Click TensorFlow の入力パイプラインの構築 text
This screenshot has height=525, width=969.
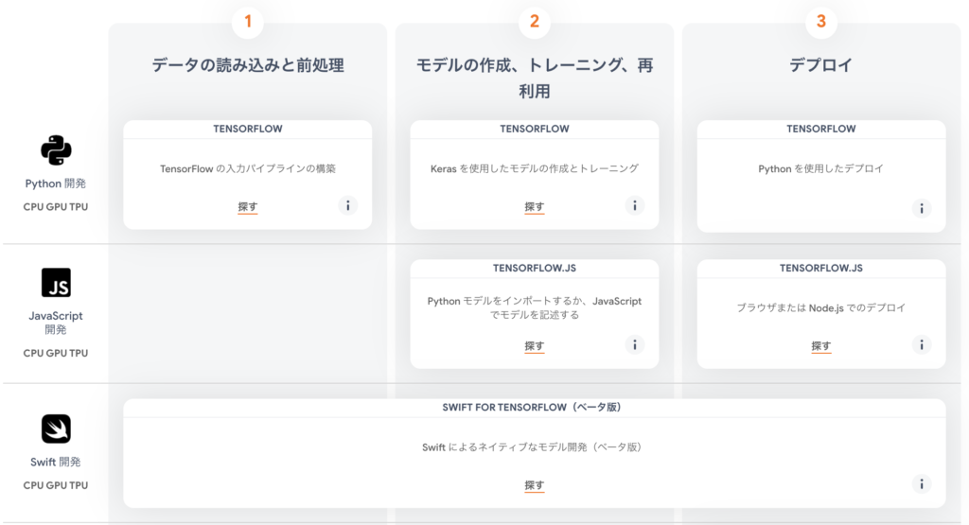click(248, 168)
